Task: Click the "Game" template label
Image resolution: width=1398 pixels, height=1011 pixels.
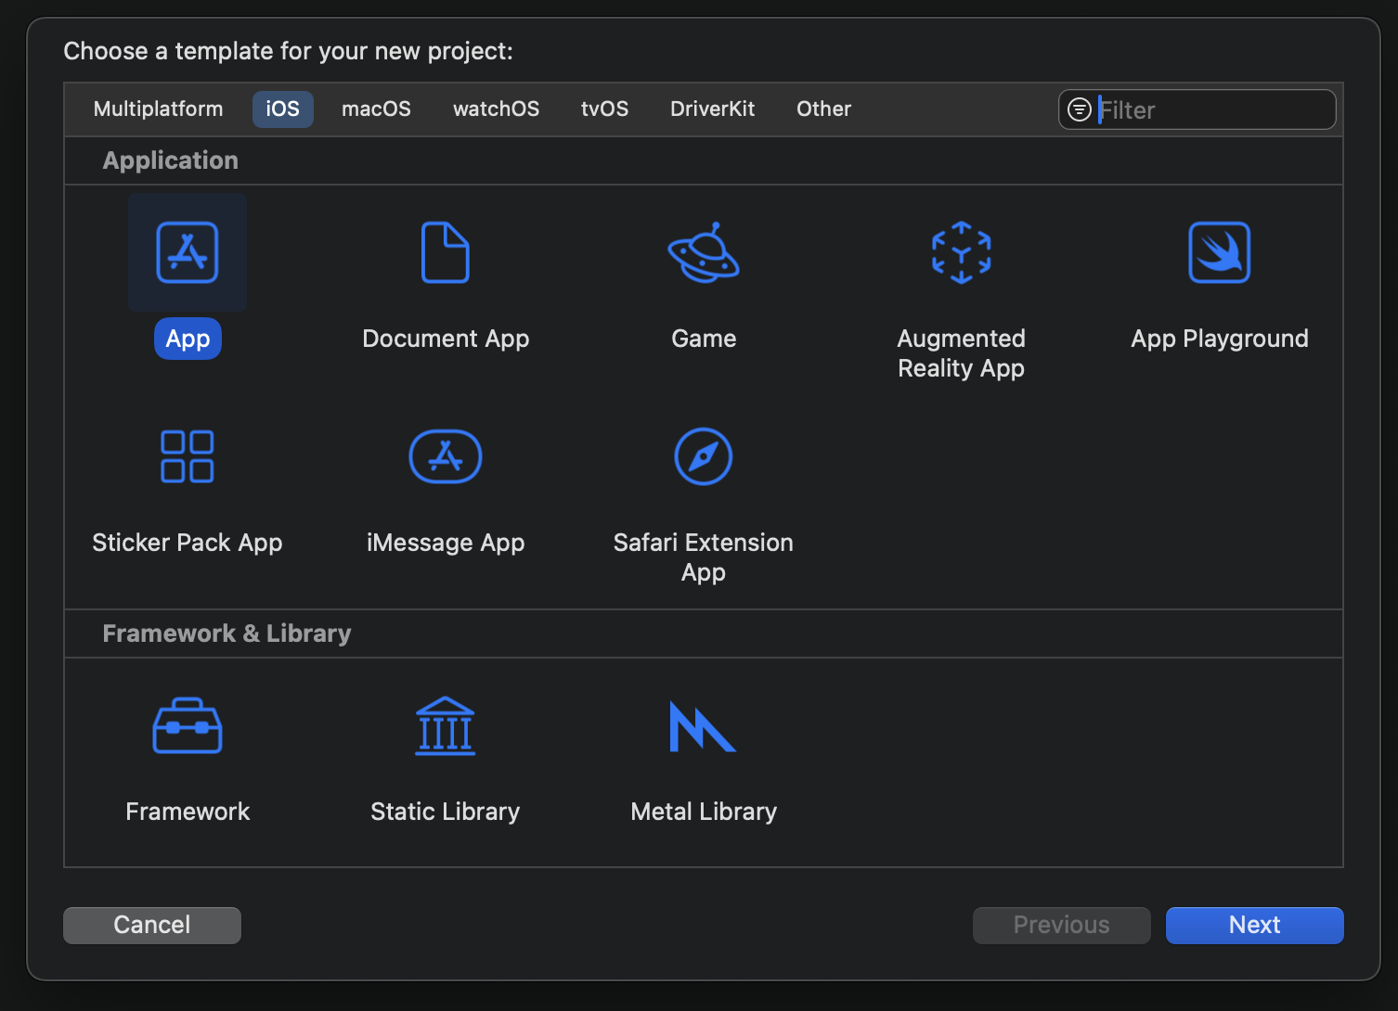Action: click(x=704, y=339)
